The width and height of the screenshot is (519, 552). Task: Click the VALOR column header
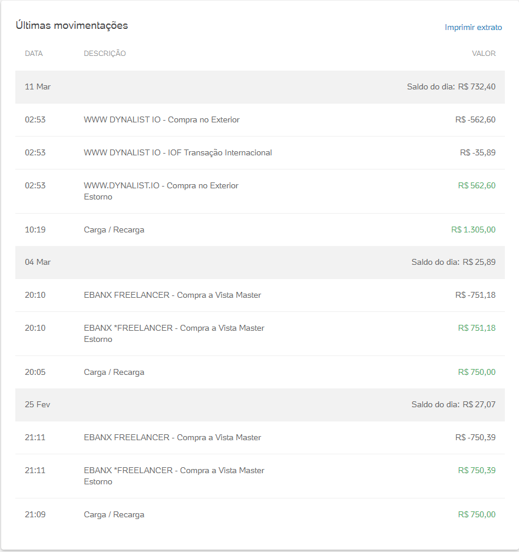(484, 54)
